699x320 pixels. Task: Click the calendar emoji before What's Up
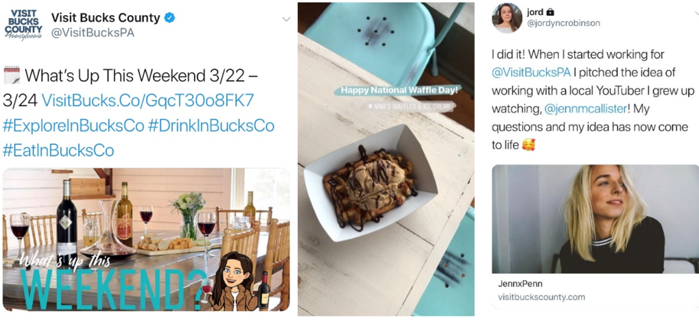12,76
